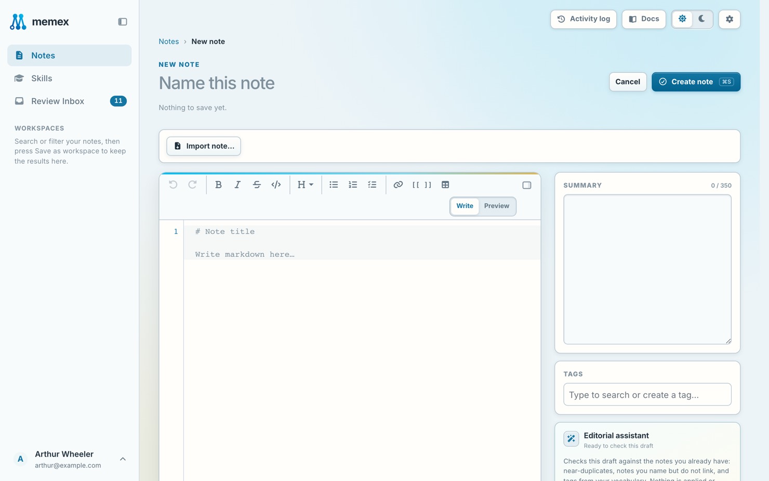769x481 pixels.
Task: Click the Tags search input
Action: (x=647, y=395)
